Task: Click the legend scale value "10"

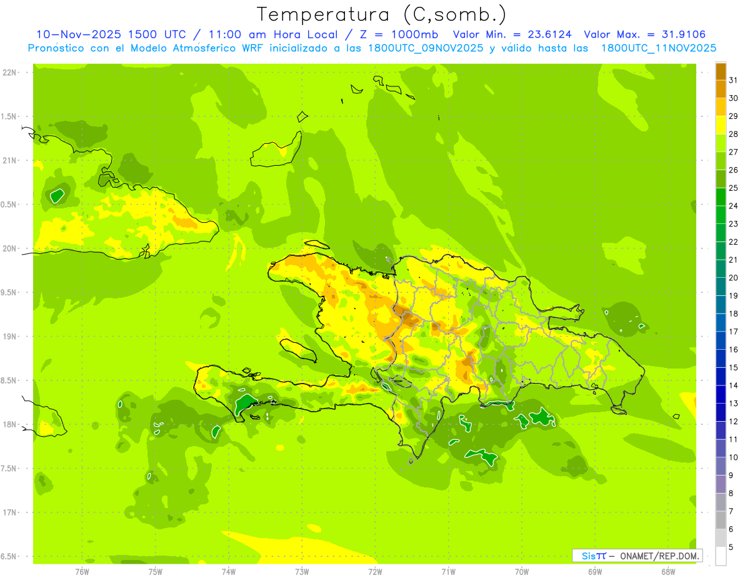Action: pos(734,457)
